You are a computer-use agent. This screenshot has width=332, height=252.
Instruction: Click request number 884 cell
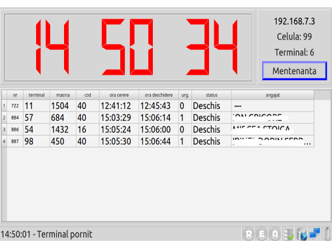pyautogui.click(x=15, y=118)
